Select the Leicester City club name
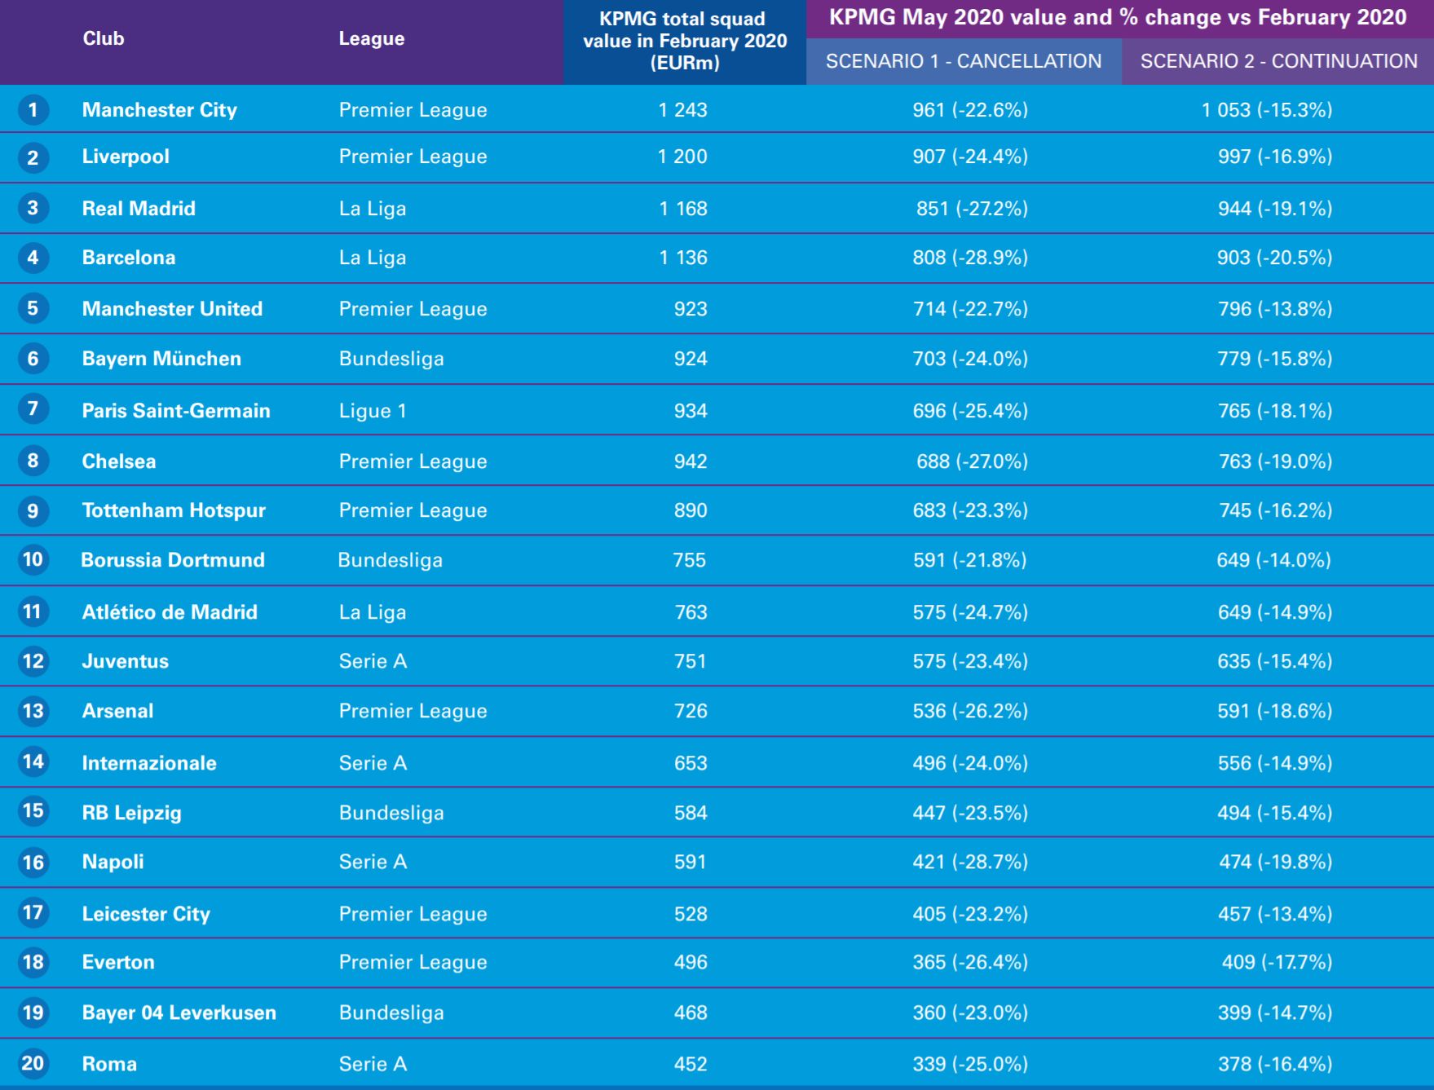Screen dimensions: 1434x1090 (x=146, y=914)
